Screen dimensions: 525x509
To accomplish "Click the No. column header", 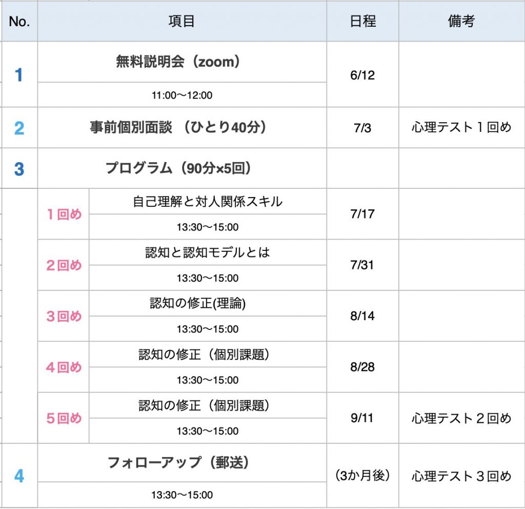I will pos(19,21).
